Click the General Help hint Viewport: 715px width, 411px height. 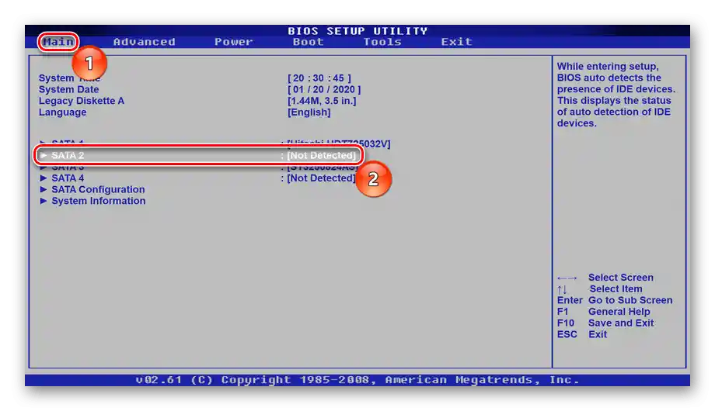point(619,312)
